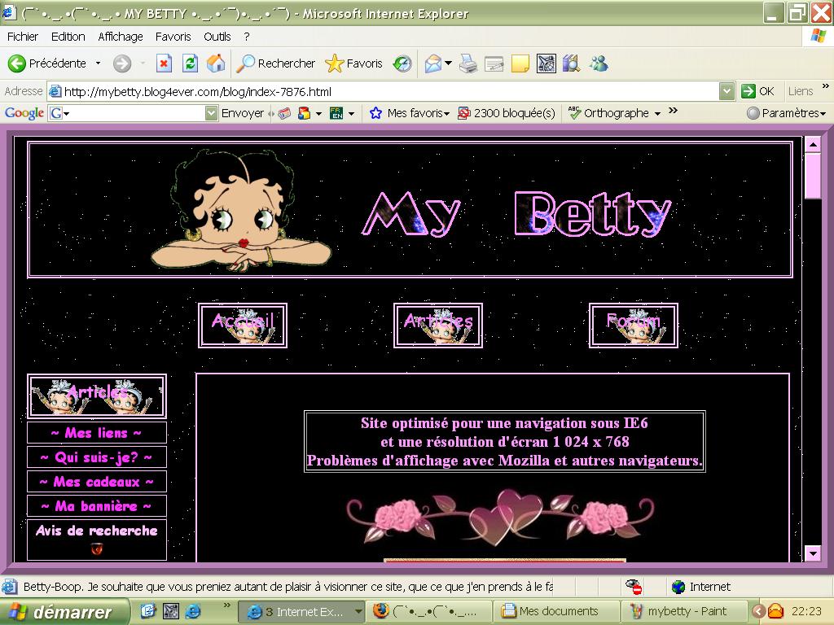
Task: Open the back history dropdown arrow
Action: [98, 63]
